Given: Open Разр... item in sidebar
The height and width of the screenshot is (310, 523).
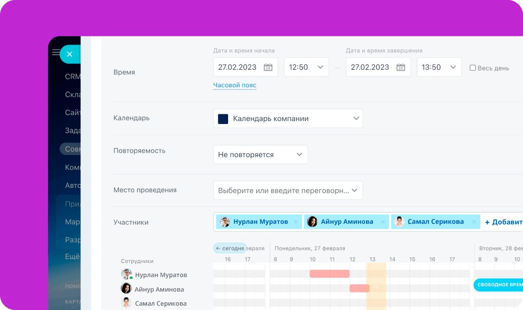Looking at the screenshot, I should pos(73,240).
